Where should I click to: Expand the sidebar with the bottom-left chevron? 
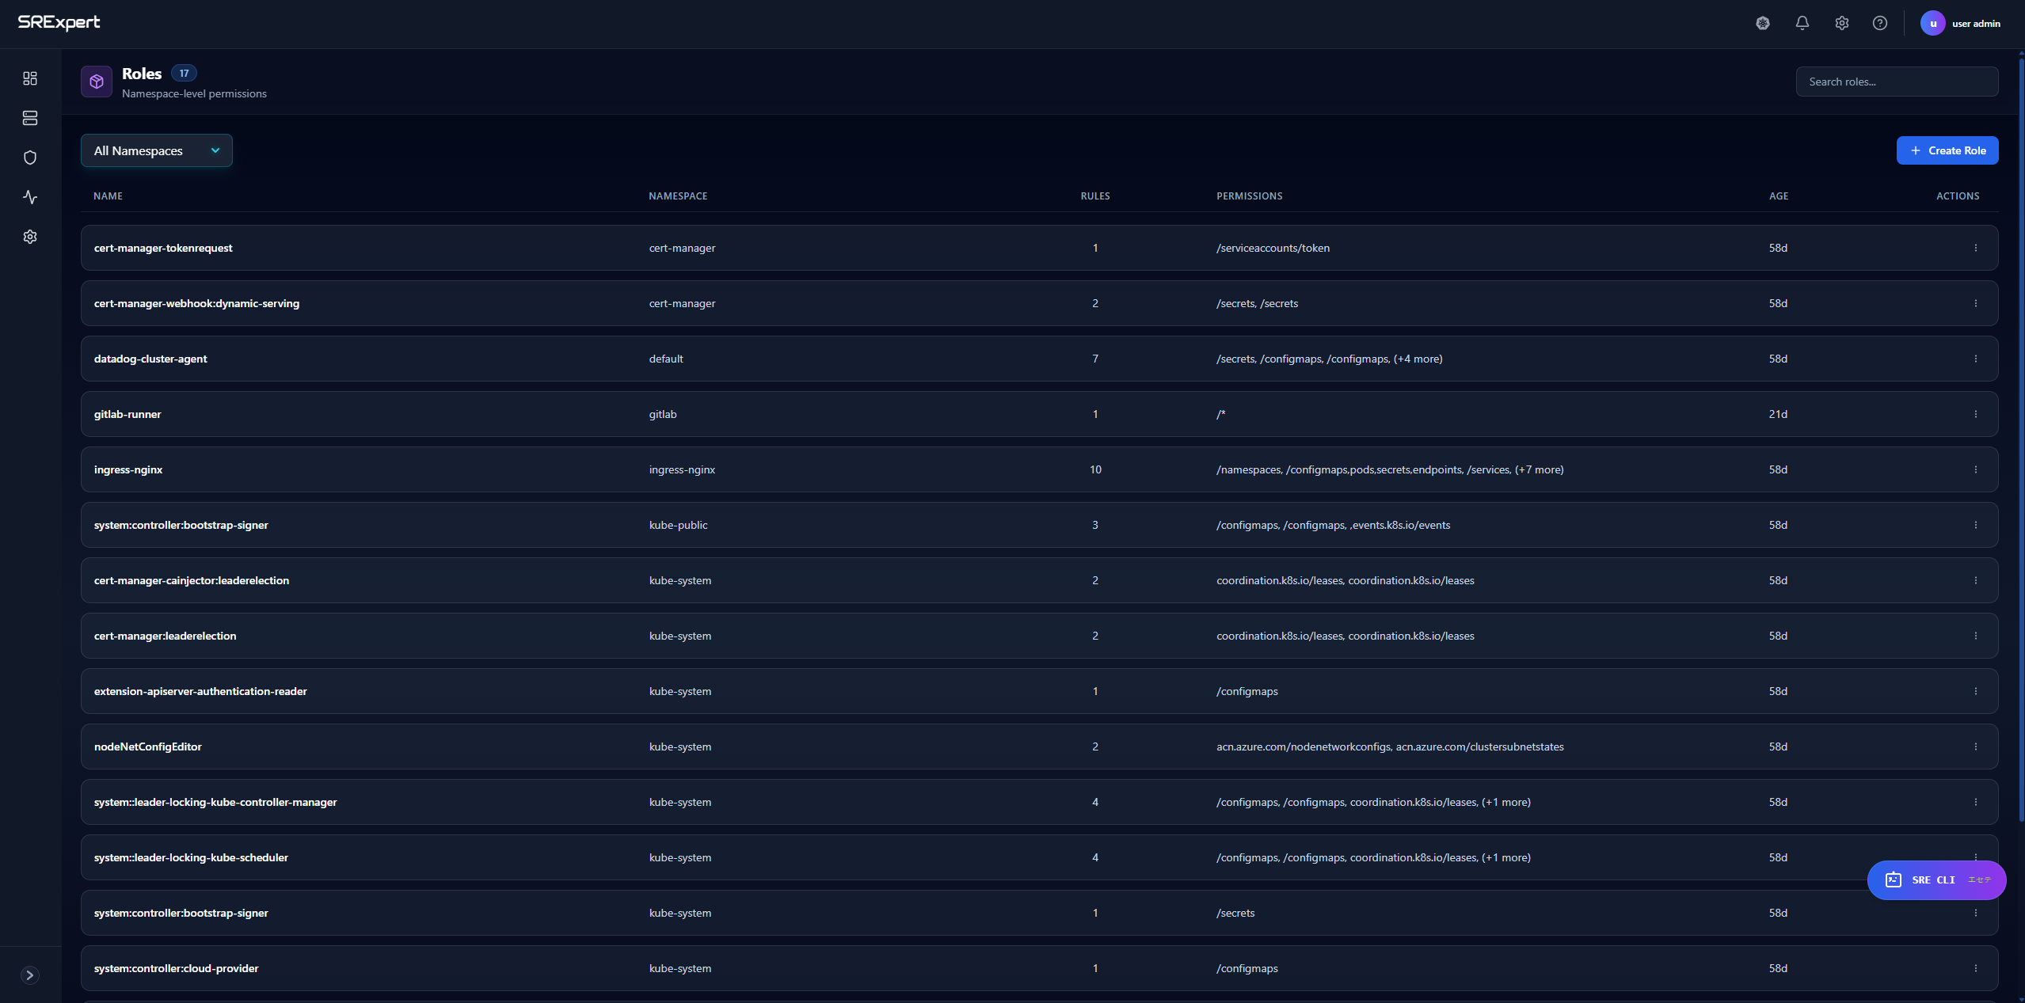[x=30, y=975]
